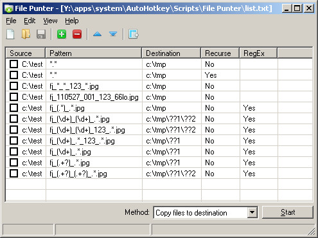318x238 pixels.
Task: Remove entry with red minus icon
Action: coord(77,34)
